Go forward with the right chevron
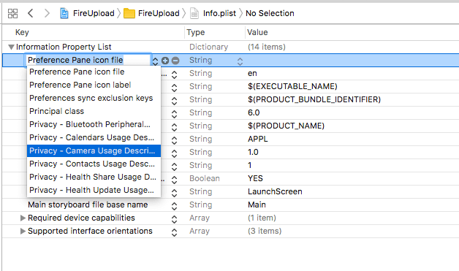The height and width of the screenshot is (271, 459). point(47,13)
